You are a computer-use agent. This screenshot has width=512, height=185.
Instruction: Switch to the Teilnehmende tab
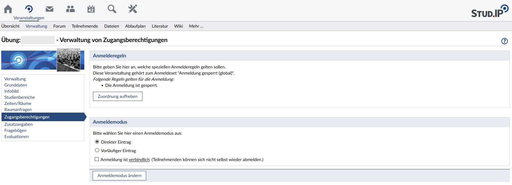pos(85,26)
